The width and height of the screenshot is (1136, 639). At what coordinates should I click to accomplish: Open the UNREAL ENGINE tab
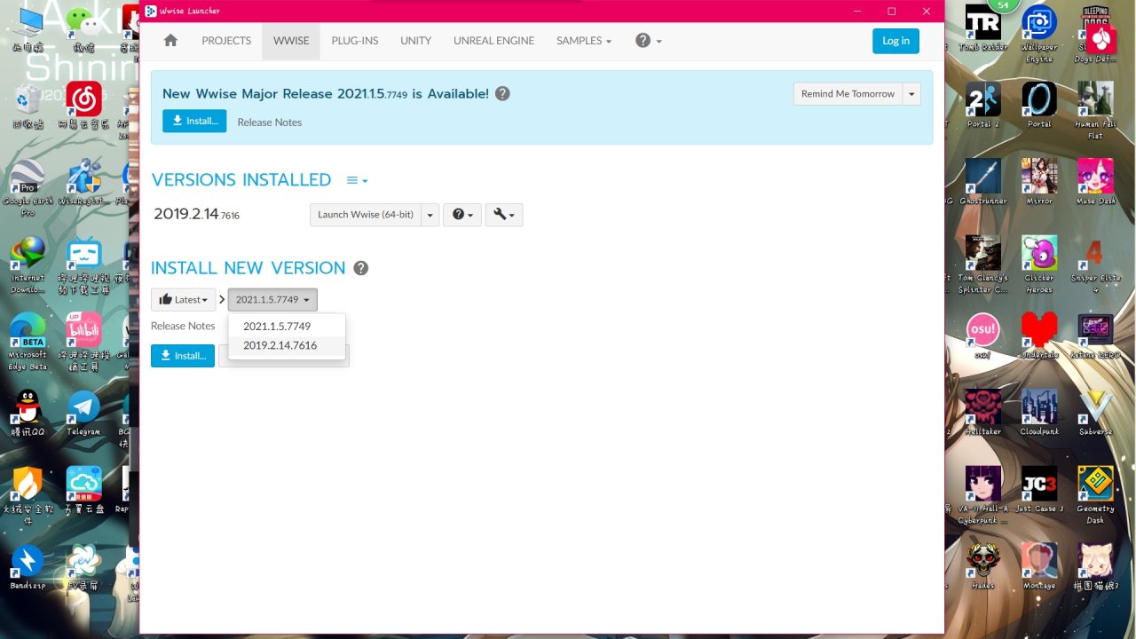493,41
